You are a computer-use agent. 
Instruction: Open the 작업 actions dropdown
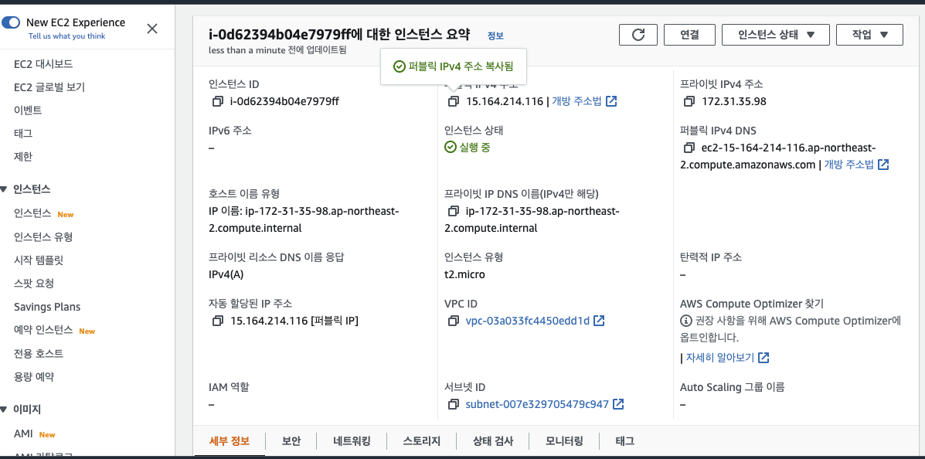(x=869, y=35)
